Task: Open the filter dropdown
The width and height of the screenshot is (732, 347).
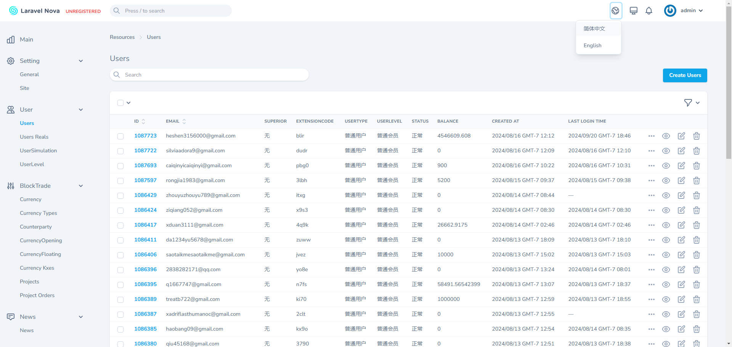Action: point(692,103)
